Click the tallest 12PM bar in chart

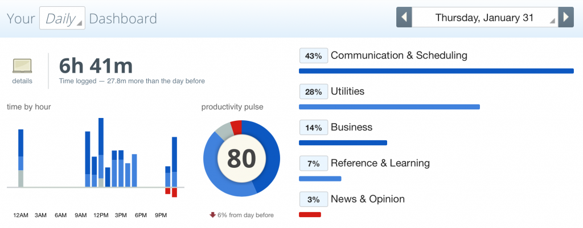coord(101,153)
